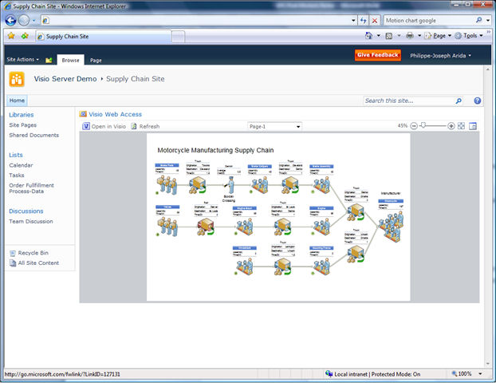
Task: Click Refresh in Visio Web Access toolbar
Action: [145, 126]
